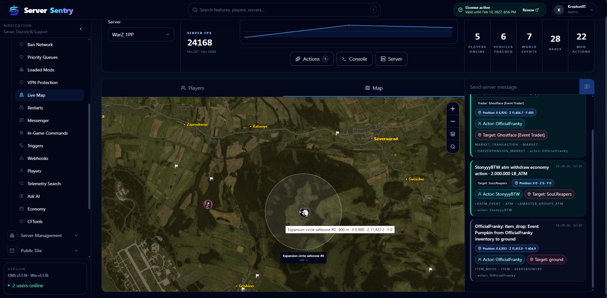607x298 pixels.
Task: Open the Actions menu button
Action: pos(312,59)
